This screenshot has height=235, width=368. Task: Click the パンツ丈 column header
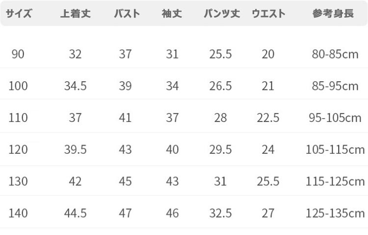[222, 14]
